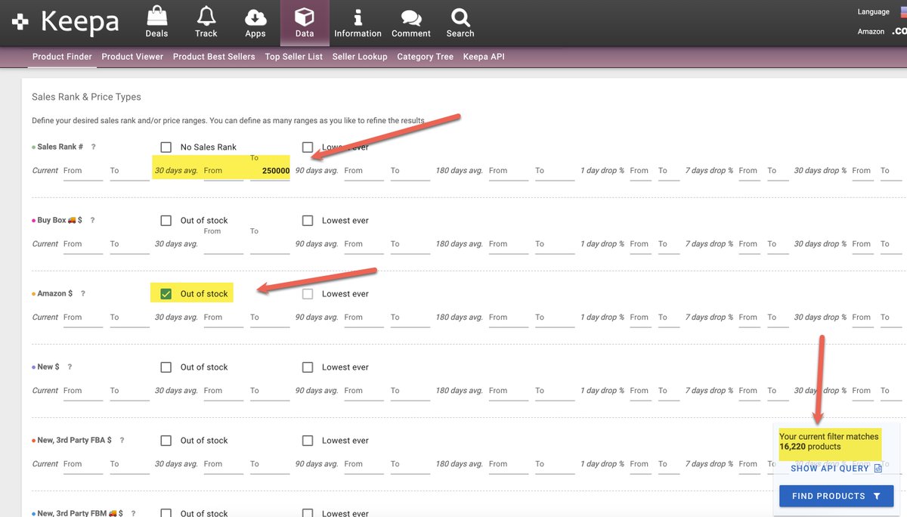Open the Amazon domain selector
The width and height of the screenshot is (907, 517).
point(899,32)
